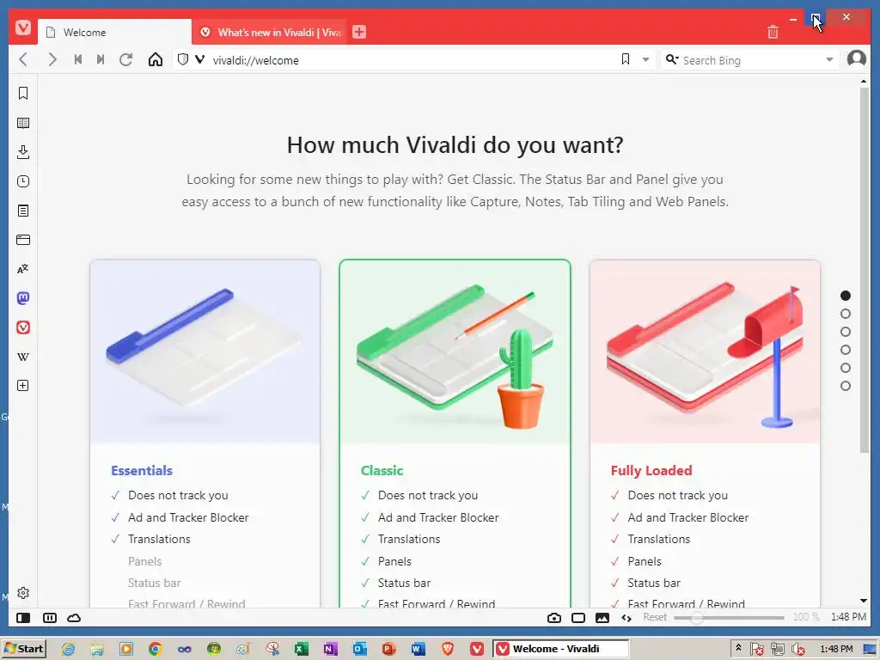Choose the Classic layout card
The image size is (880, 660).
455,433
